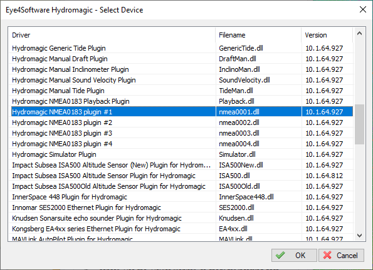Click filename nmea0004.dll
This screenshot has width=373, height=270.
(239, 144)
